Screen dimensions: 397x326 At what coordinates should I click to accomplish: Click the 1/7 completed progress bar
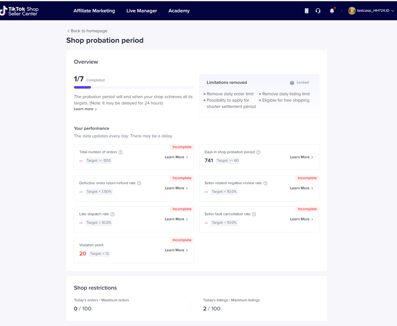point(133,87)
